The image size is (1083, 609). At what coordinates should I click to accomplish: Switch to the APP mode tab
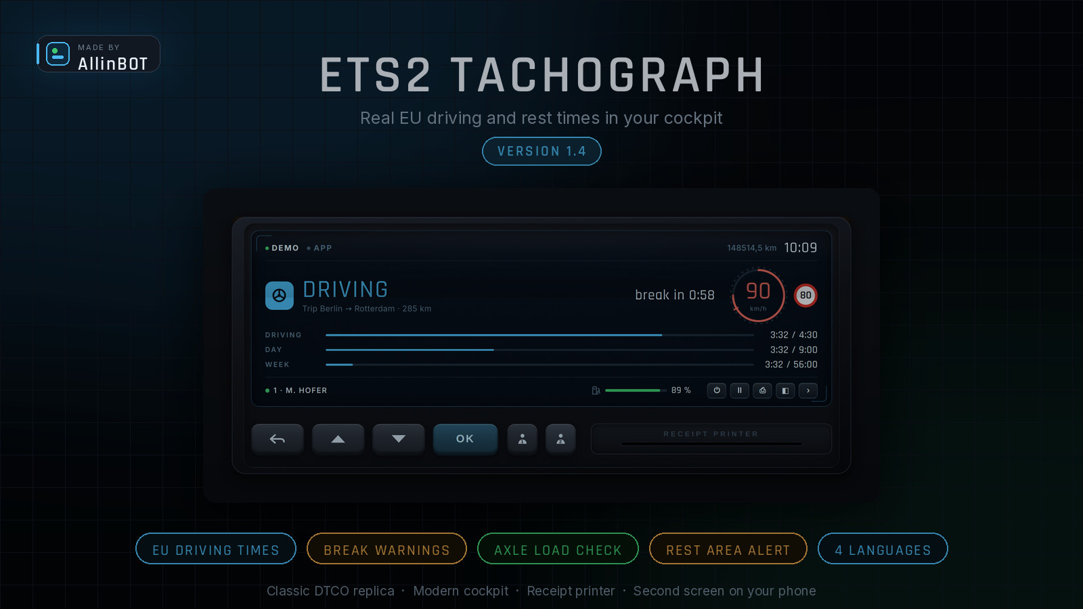coord(319,248)
